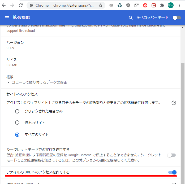Image resolution: width=185 pixels, height=184 pixels.
Task: Click the search extensions magnifier icon
Action: [x=130, y=18]
